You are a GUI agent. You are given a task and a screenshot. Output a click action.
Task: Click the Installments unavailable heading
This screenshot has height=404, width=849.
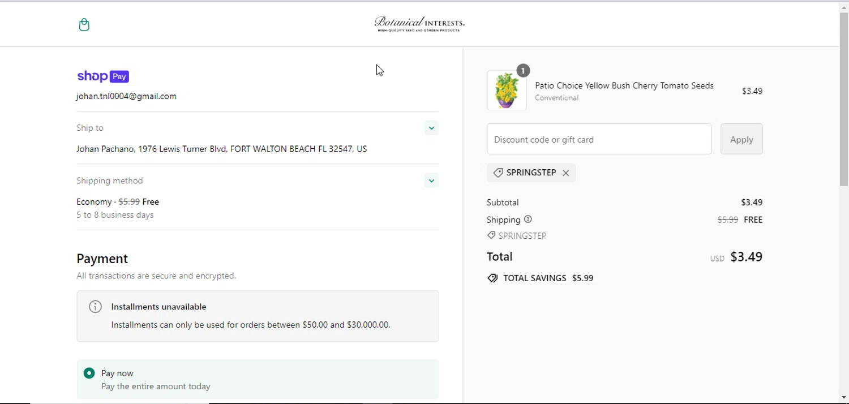tap(158, 307)
